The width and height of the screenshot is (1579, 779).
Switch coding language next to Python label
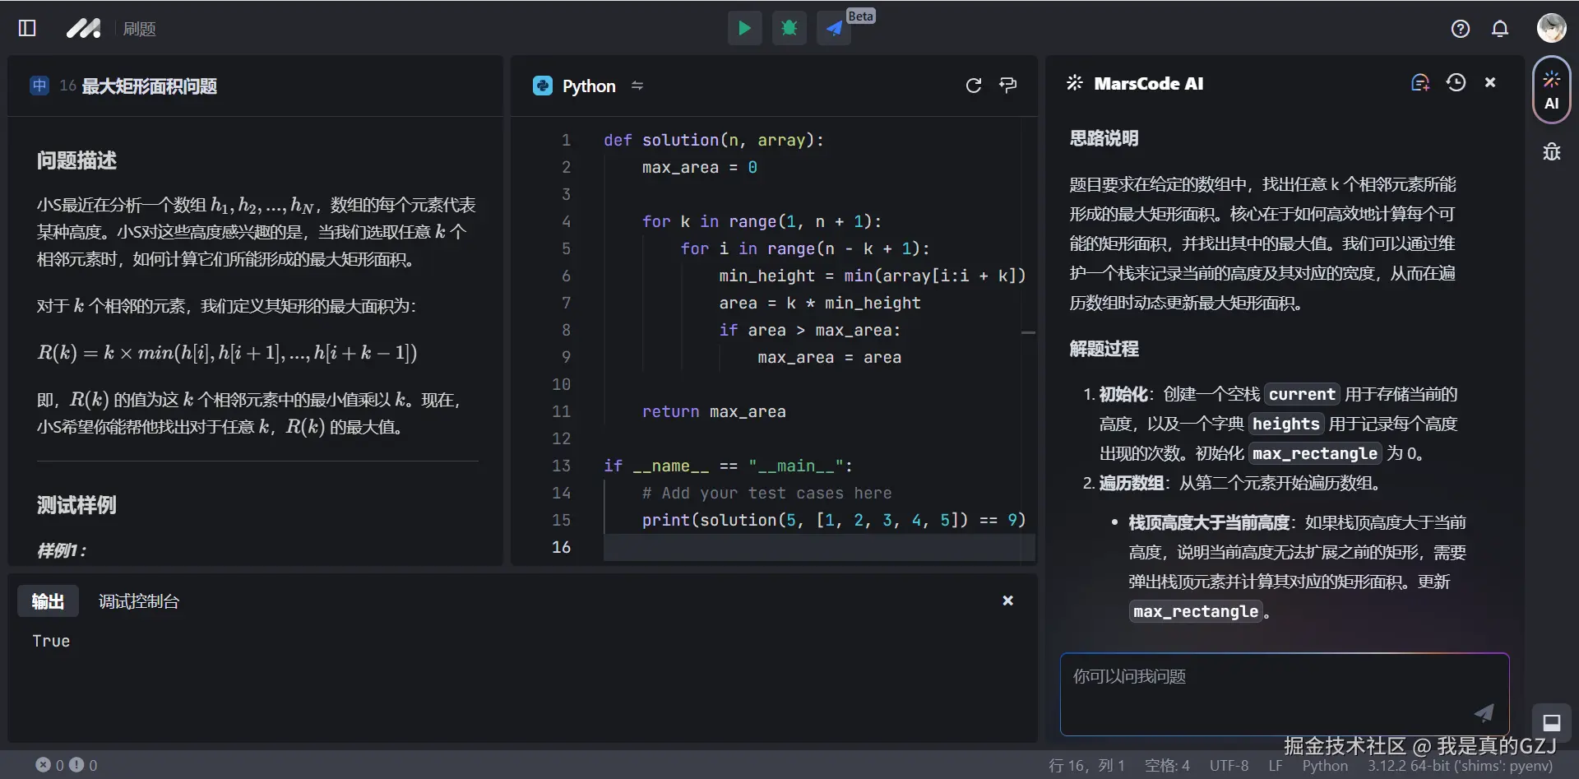point(638,85)
